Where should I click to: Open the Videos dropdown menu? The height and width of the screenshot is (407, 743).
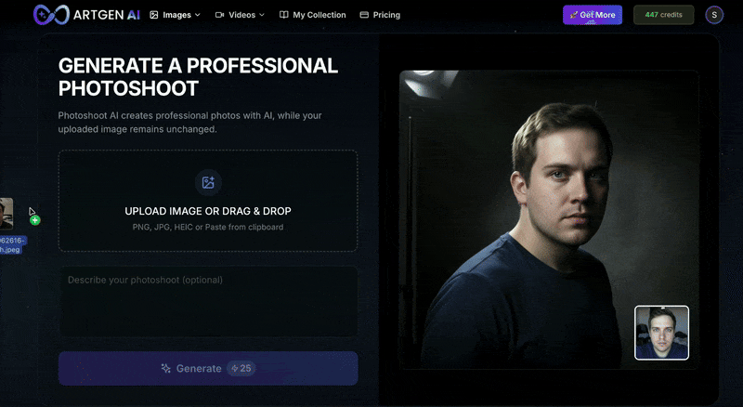click(x=240, y=15)
